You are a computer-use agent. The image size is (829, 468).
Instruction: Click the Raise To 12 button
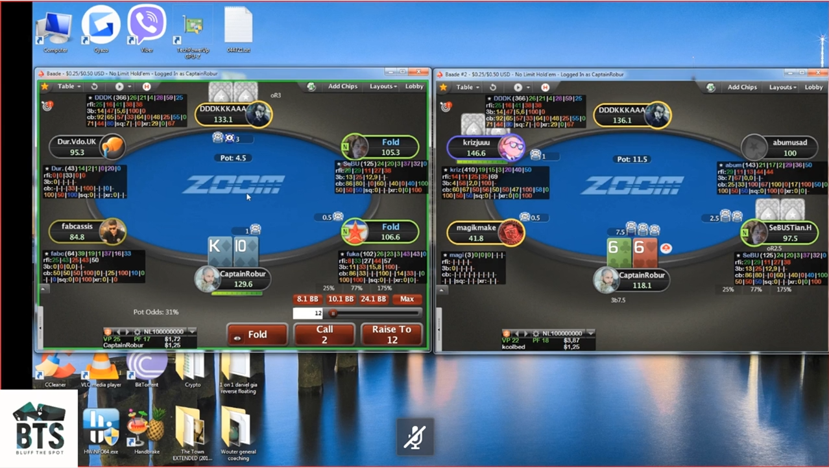coord(391,334)
